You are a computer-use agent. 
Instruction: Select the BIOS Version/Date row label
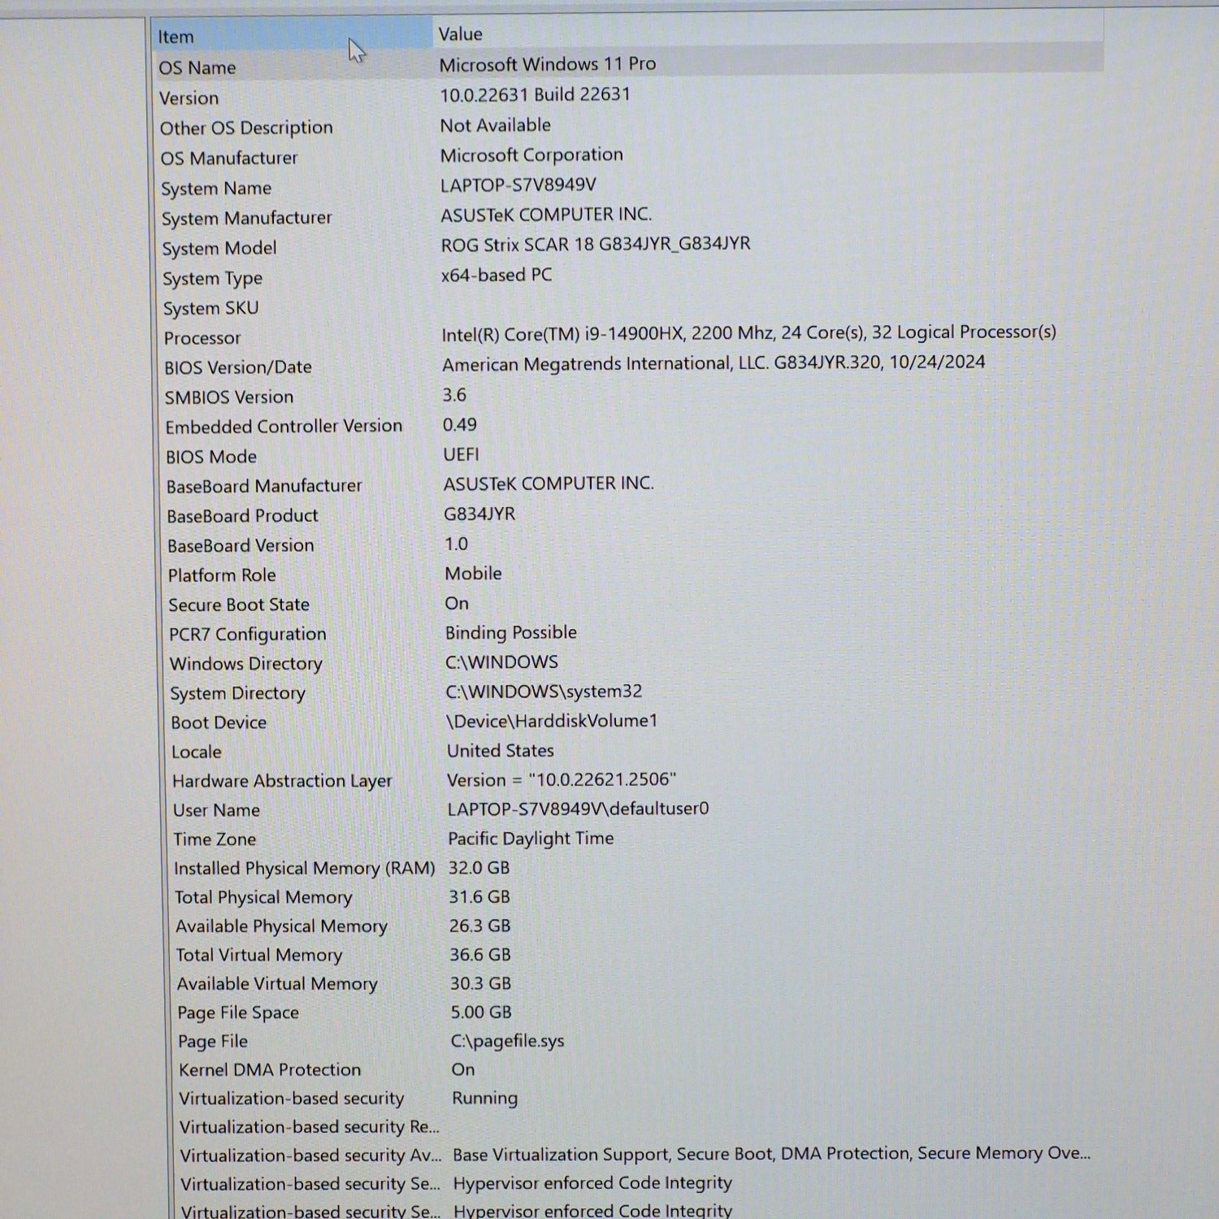coord(238,368)
